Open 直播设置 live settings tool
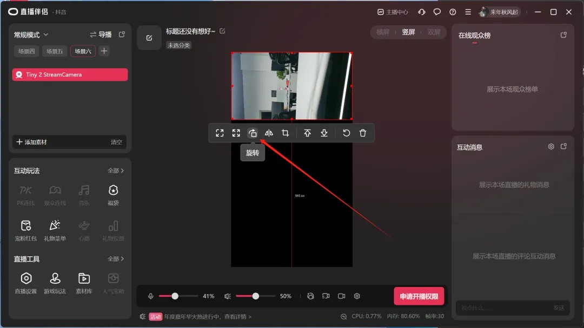 point(26,282)
